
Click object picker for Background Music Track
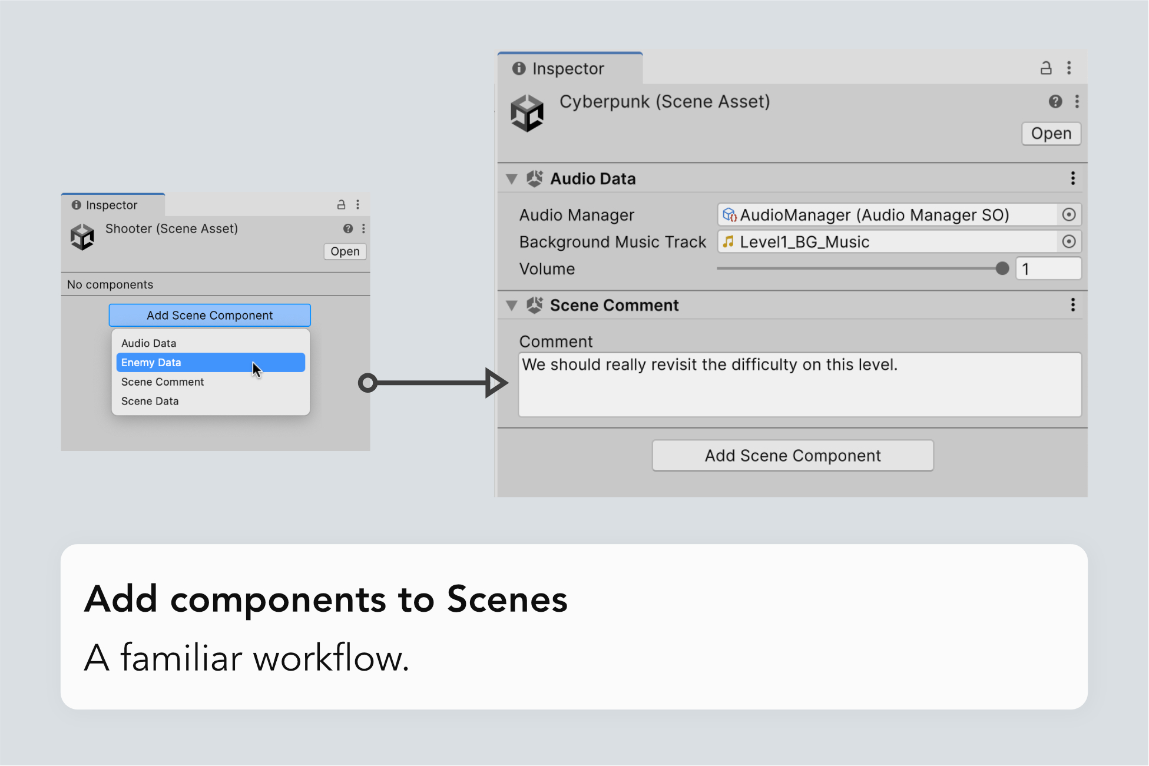1068,242
